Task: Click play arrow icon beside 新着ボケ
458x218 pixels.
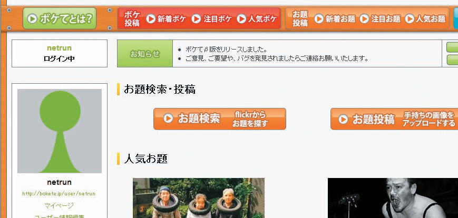Action: pos(151,19)
